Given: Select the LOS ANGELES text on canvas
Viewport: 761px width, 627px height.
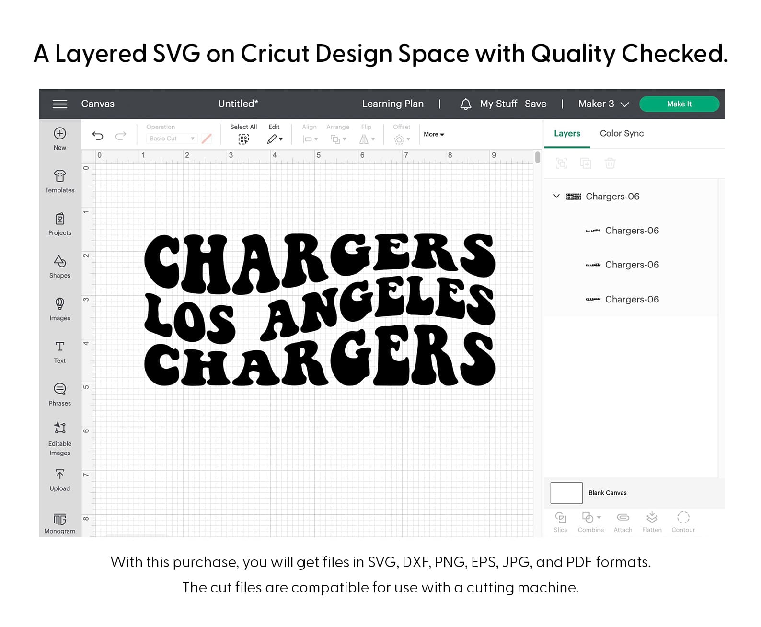Looking at the screenshot, I should (320, 309).
